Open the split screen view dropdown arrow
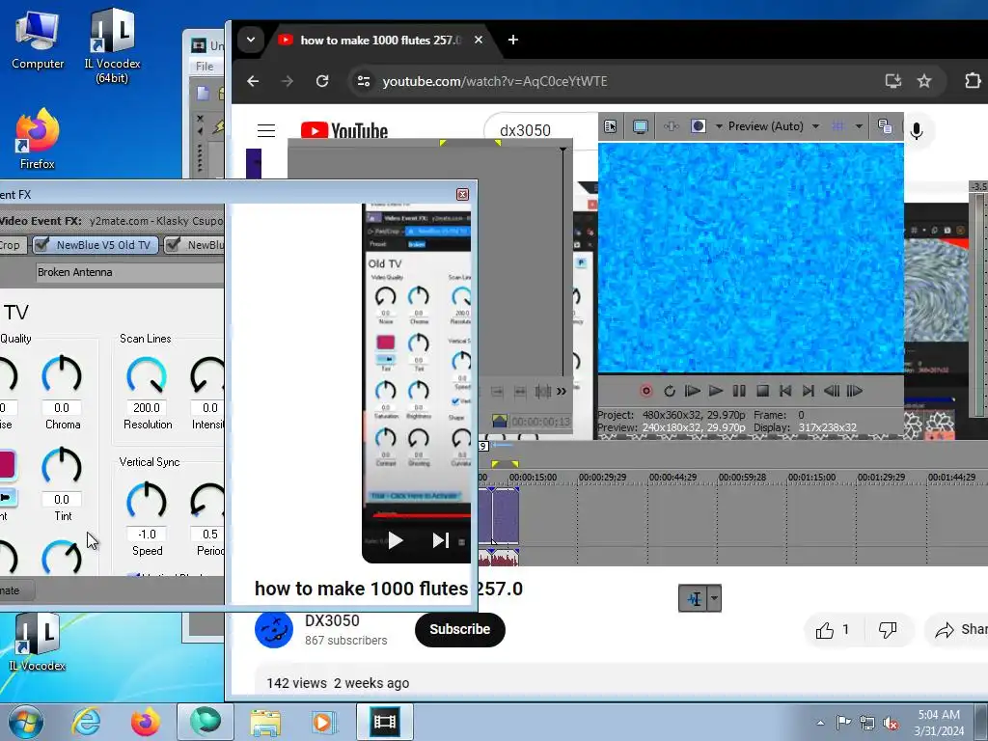 pos(718,126)
